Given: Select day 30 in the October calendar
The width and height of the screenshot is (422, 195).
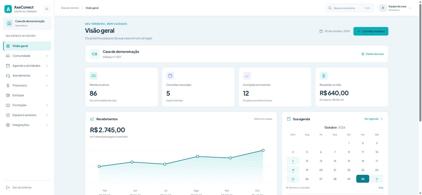Looking at the screenshot, I should (363, 179).
